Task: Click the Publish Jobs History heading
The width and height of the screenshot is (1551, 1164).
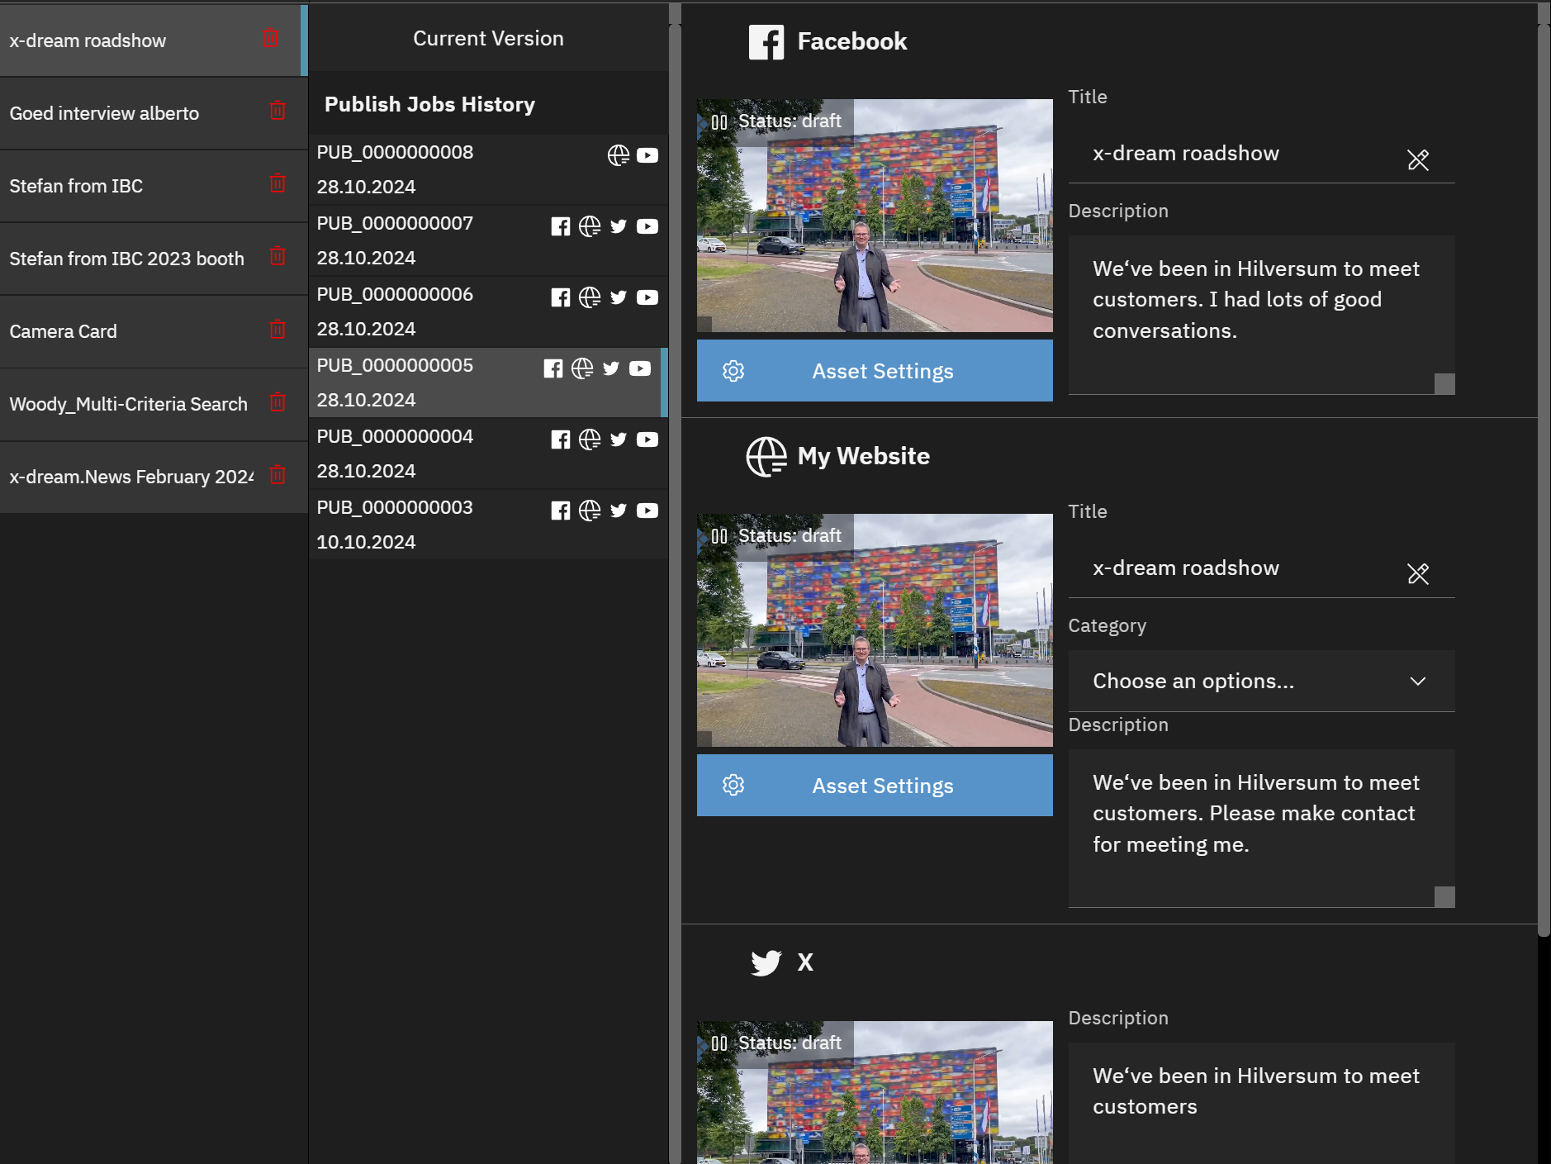Action: click(x=429, y=104)
